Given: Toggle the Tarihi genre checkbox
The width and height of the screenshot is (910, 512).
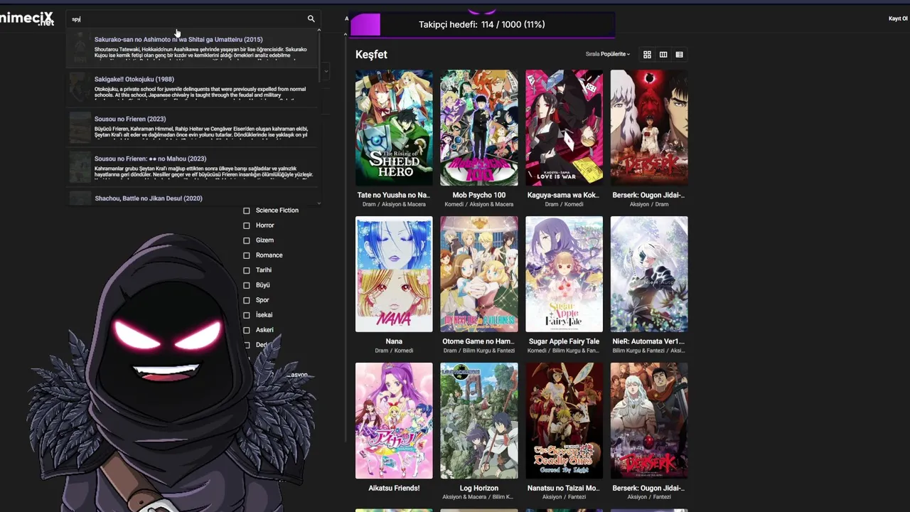Looking at the screenshot, I should pyautogui.click(x=247, y=270).
